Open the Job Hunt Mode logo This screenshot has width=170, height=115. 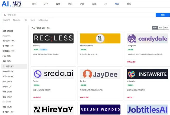click(x=100, y=38)
